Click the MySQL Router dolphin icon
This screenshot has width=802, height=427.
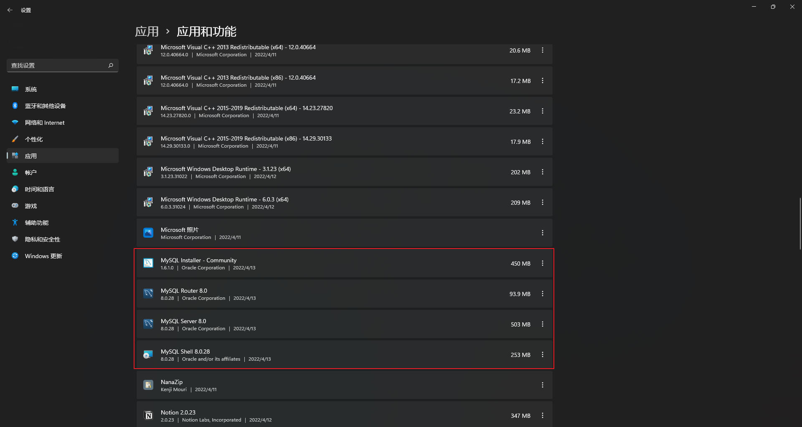click(148, 294)
